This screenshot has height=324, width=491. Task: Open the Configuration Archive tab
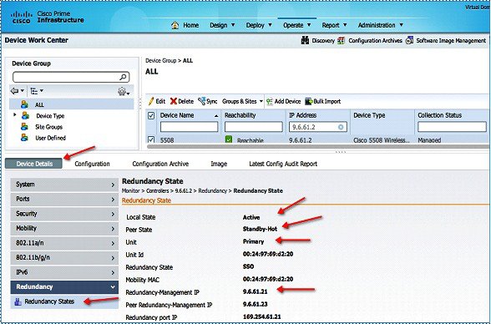pyautogui.click(x=160, y=164)
